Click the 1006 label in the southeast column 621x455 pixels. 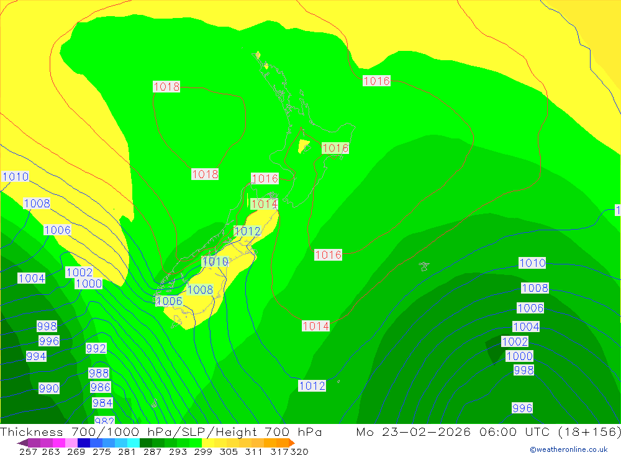[530, 308]
